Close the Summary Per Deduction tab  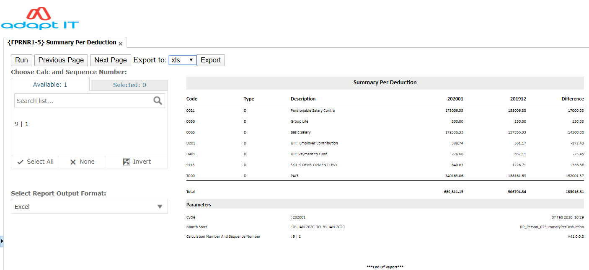(121, 44)
